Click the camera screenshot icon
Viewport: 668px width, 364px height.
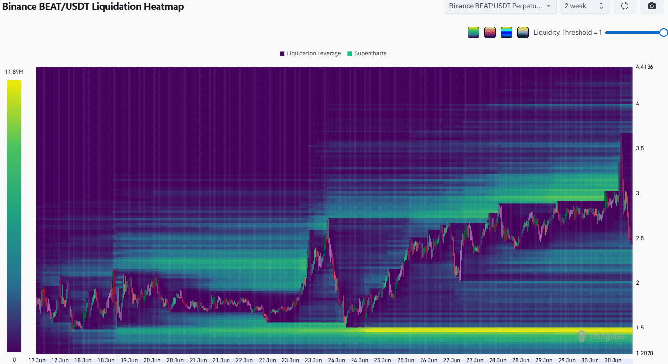(x=652, y=6)
